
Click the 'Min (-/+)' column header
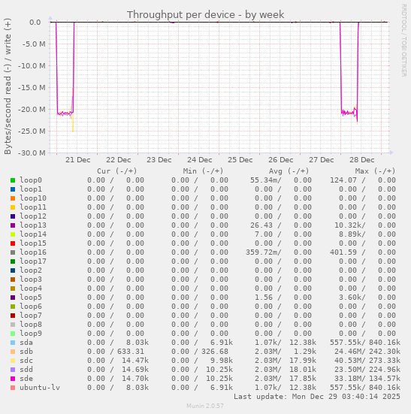click(x=204, y=171)
